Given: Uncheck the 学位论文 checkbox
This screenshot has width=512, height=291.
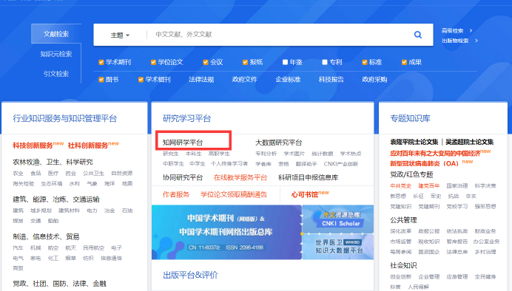Looking at the screenshot, I should coord(153,62).
